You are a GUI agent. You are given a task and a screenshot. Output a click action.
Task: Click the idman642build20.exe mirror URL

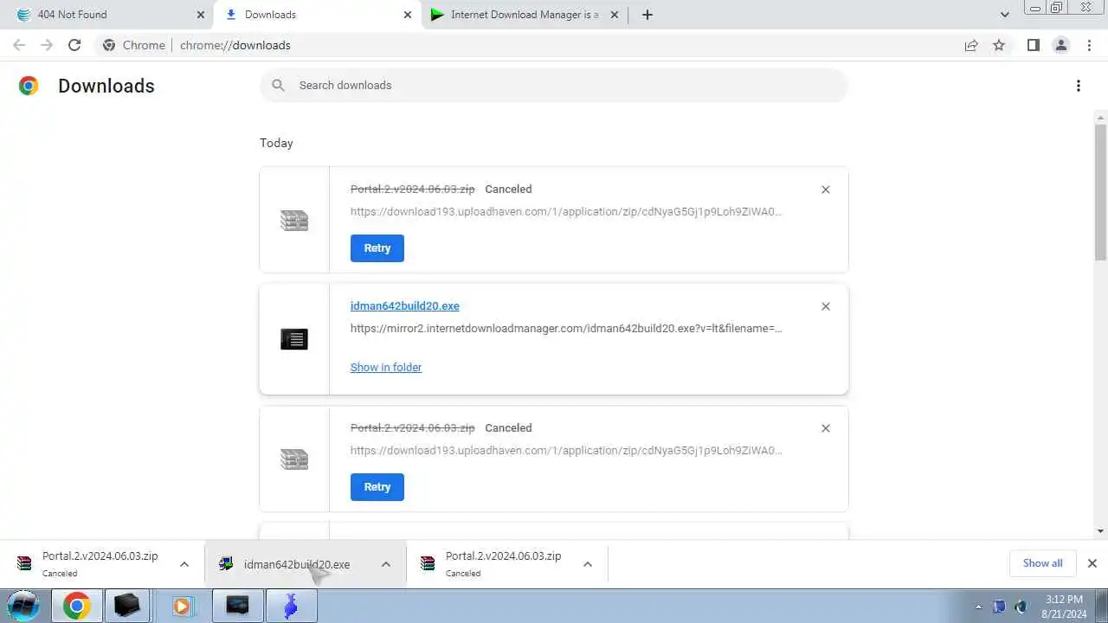[566, 328]
